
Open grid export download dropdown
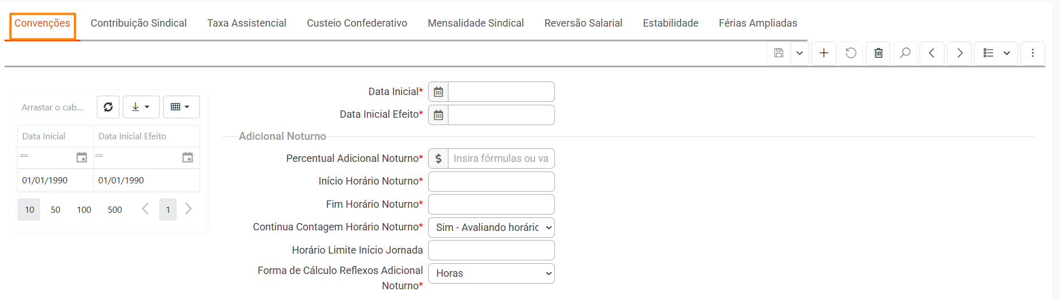pos(141,107)
